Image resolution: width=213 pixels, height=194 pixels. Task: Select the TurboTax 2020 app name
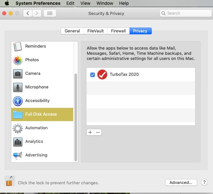124,74
